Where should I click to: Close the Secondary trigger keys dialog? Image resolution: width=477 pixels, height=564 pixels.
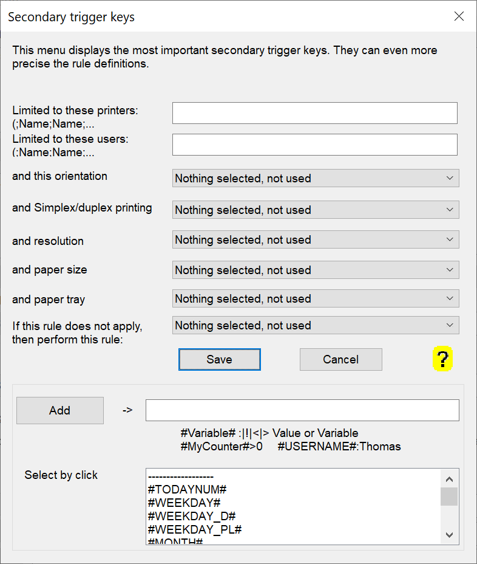click(x=459, y=16)
